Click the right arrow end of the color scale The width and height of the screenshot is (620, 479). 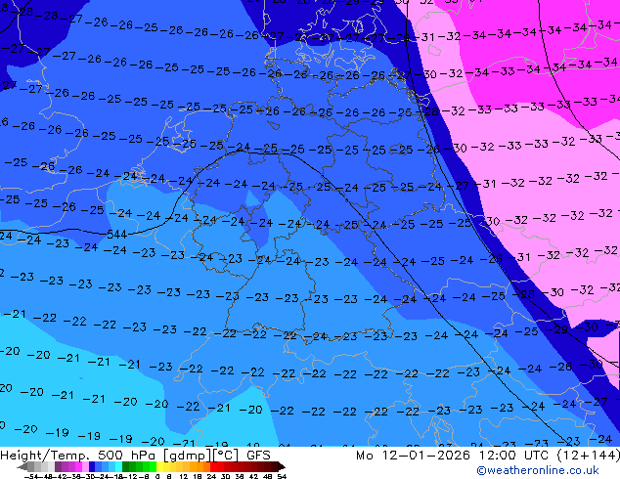click(282, 467)
